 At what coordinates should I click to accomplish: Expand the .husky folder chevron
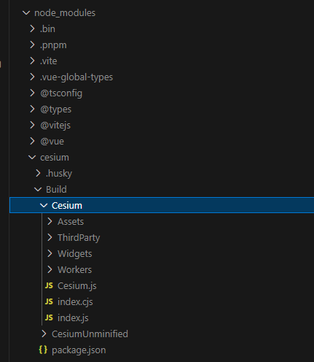click(x=38, y=173)
